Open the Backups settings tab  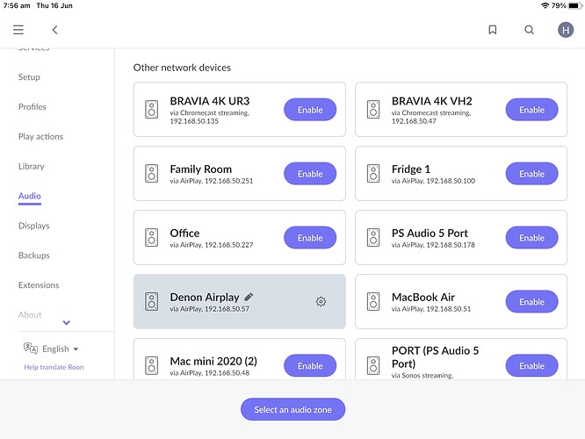tap(34, 255)
